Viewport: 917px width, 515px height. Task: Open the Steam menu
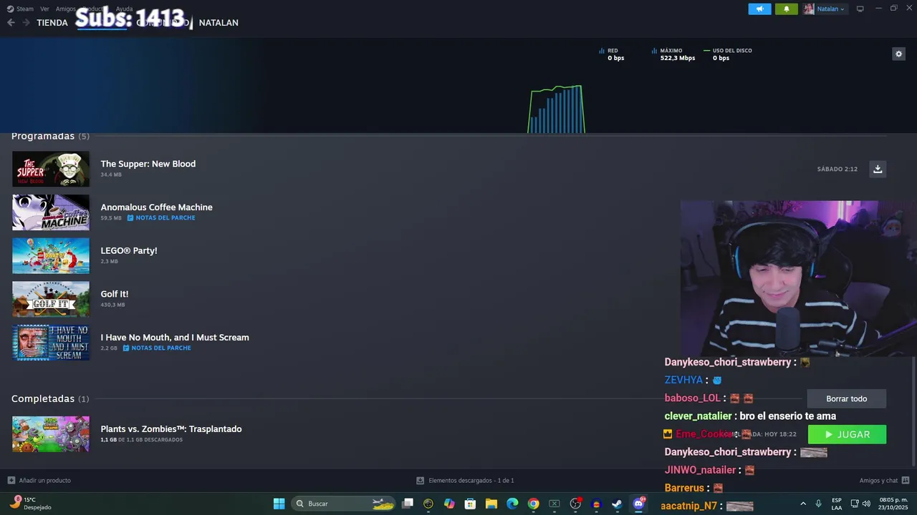coord(20,9)
